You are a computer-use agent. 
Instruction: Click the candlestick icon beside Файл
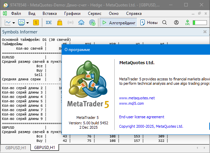click(x=5, y=14)
